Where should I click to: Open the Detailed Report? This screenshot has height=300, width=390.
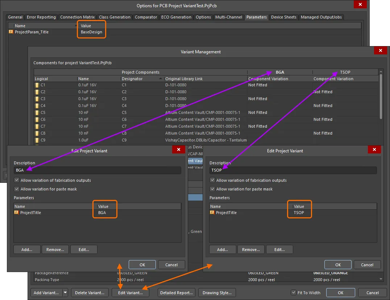177,292
